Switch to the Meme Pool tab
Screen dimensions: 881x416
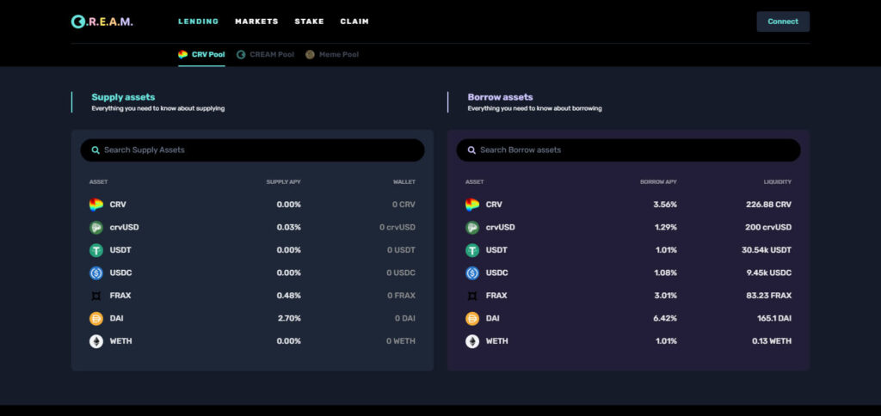click(332, 54)
